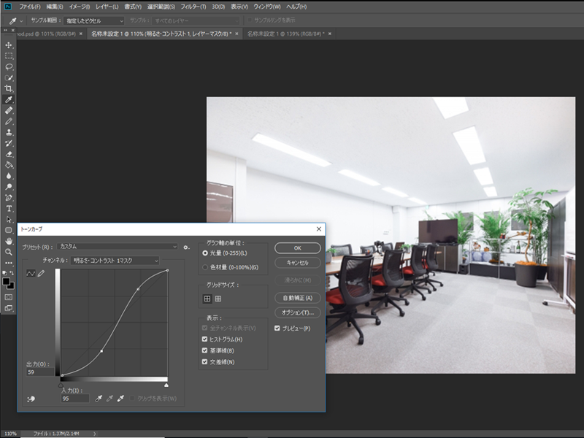Screen dimensions: 584x438
Task: Click the pencil draw-curve icon in the Curves dialog
Action: (x=42, y=273)
